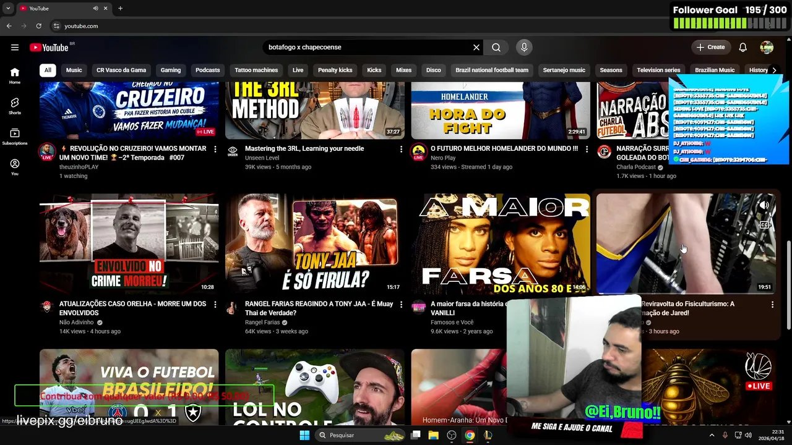Image resolution: width=792 pixels, height=445 pixels.
Task: Show more filter chips with right arrow
Action: click(x=774, y=70)
